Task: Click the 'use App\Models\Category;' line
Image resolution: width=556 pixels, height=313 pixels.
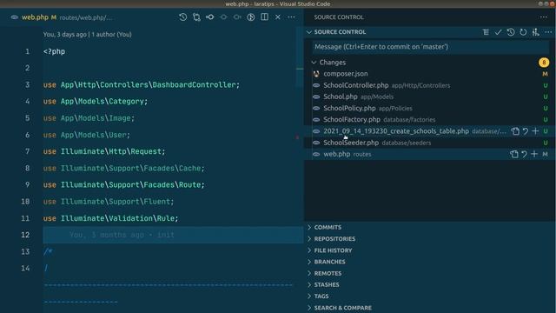Action: [96, 102]
